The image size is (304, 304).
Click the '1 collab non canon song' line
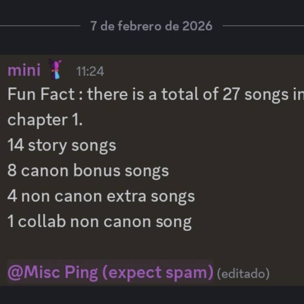(100, 222)
